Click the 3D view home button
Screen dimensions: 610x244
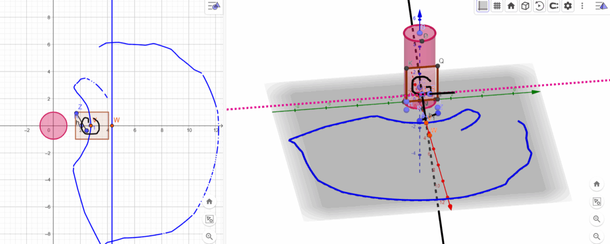pyautogui.click(x=596, y=184)
